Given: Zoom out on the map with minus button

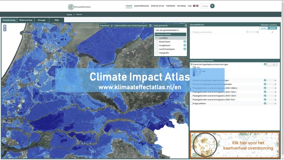Looking at the screenshot, I should point(5,30).
